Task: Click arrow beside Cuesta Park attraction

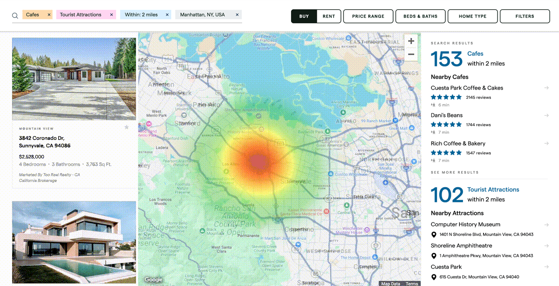Action: tap(546, 267)
